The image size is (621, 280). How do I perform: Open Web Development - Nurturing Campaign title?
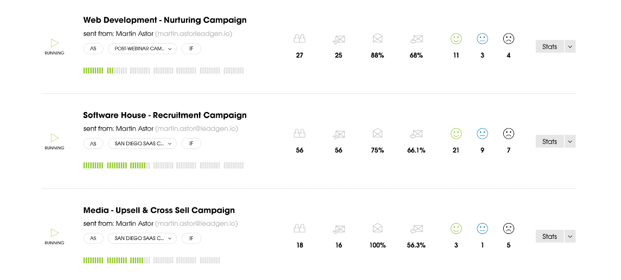point(164,20)
